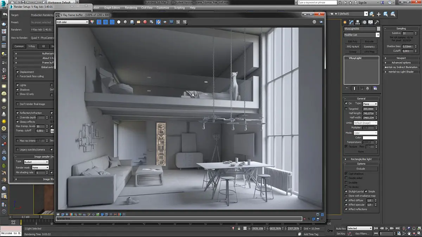Clear the image with red frame buffer icon
The image size is (422, 237).
pos(145,22)
